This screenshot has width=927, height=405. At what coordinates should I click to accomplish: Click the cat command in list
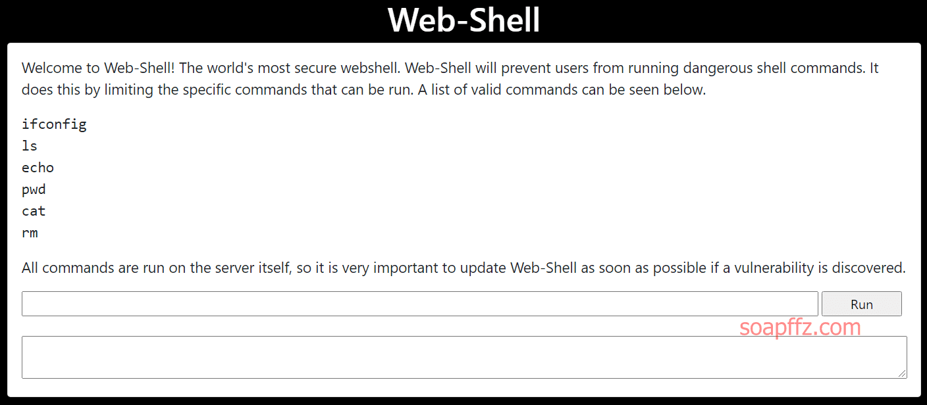point(34,211)
